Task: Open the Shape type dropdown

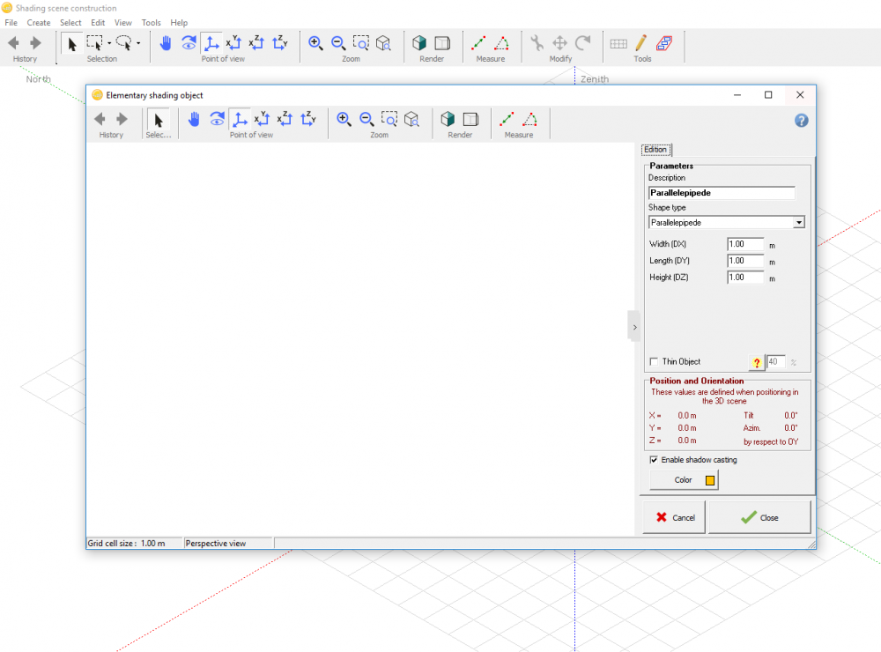Action: 798,223
